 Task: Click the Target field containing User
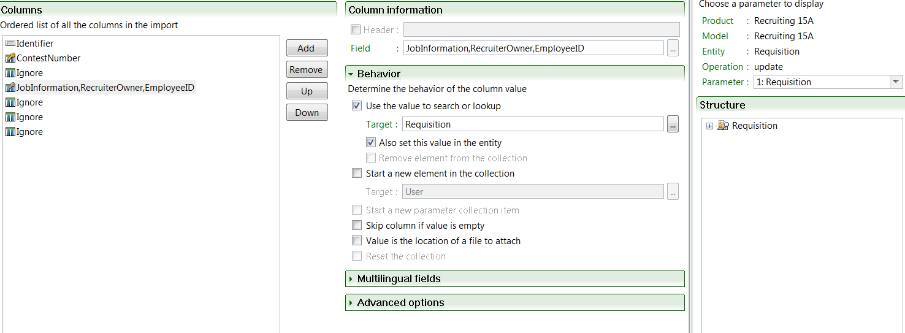coord(533,192)
